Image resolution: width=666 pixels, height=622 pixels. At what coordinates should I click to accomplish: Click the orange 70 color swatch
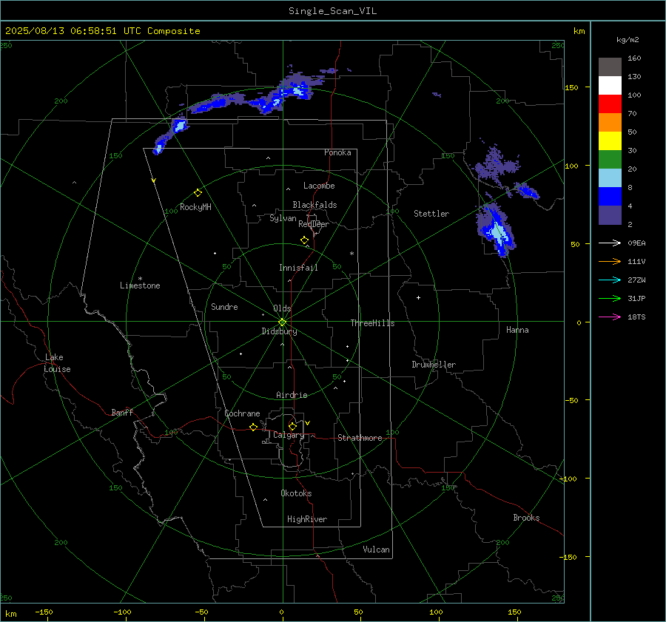click(610, 122)
